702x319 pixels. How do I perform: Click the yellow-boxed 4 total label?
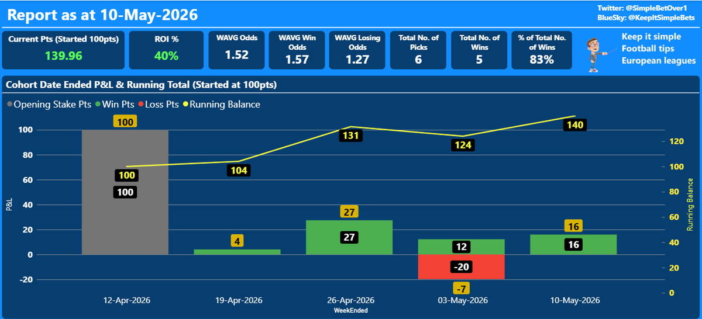tap(238, 241)
